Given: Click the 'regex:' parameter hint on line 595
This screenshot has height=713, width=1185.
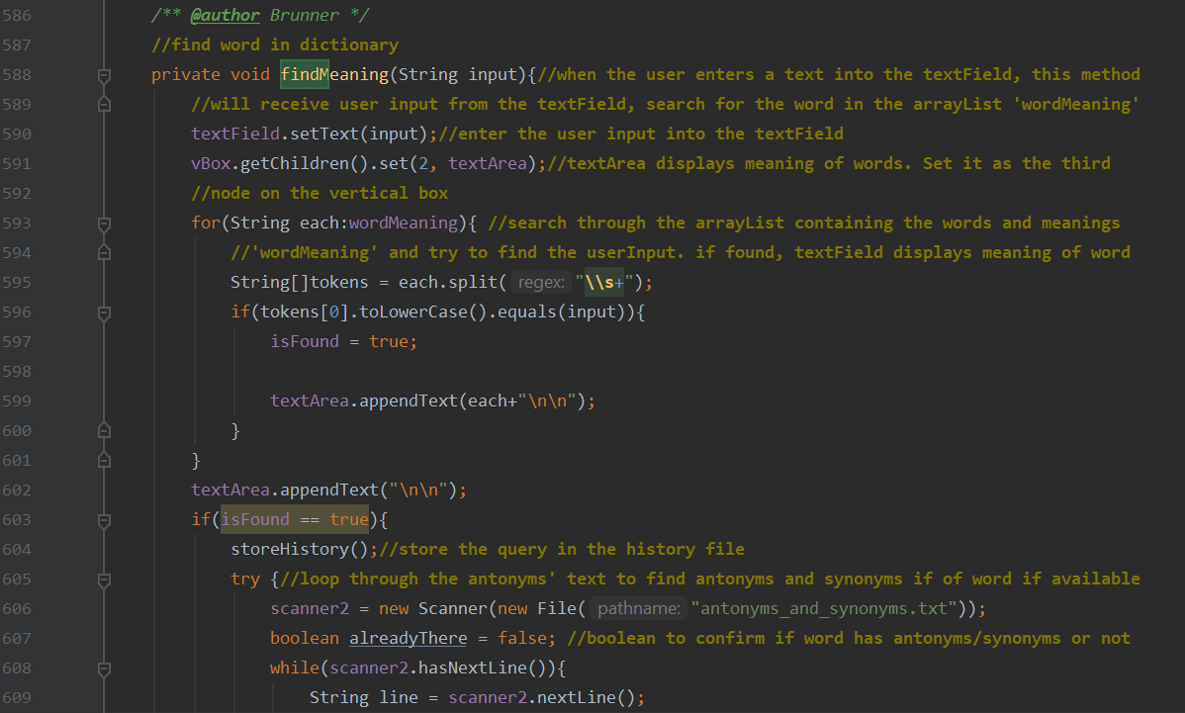Looking at the screenshot, I should 541,283.
